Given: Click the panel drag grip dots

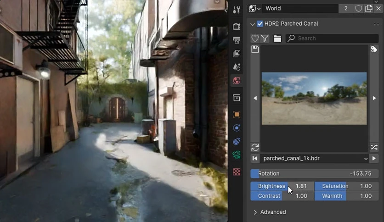Looking at the screenshot, I should (376, 24).
